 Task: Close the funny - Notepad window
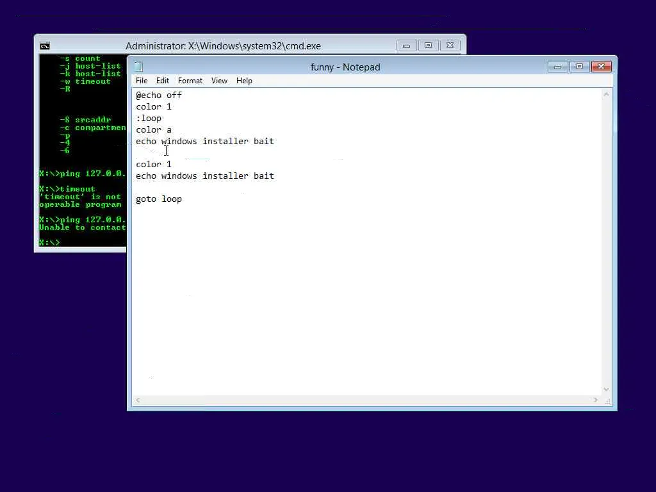tap(601, 67)
